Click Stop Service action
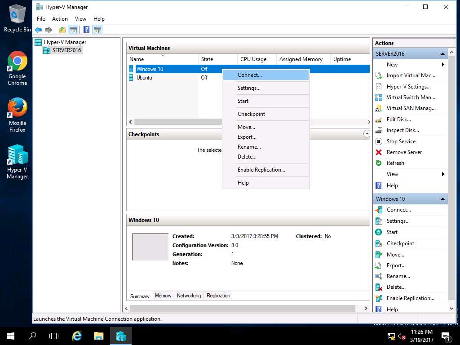Image resolution: width=460 pixels, height=345 pixels. click(x=401, y=142)
